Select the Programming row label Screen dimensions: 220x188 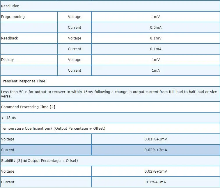point(13,17)
